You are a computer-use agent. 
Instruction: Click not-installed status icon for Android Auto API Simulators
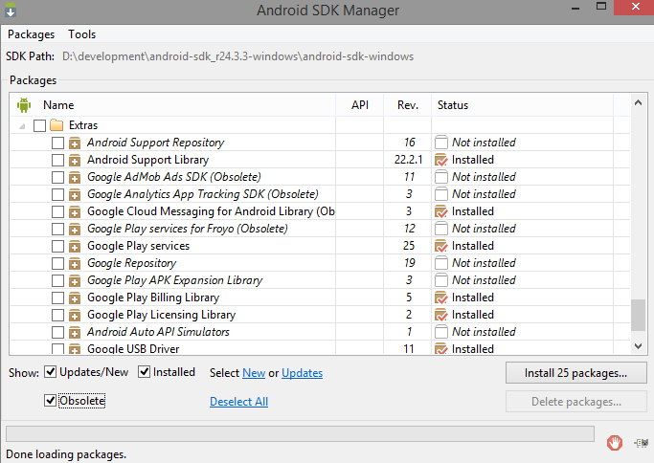click(440, 332)
